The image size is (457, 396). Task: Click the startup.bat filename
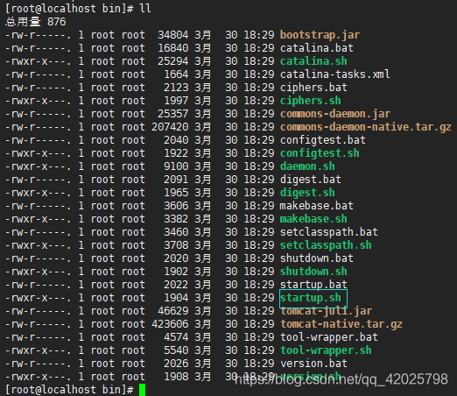tap(313, 285)
